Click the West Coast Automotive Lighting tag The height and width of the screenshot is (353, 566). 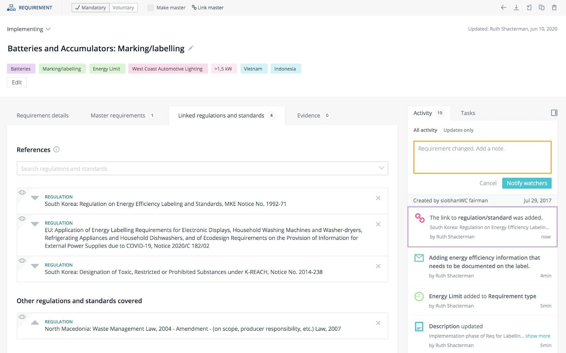coord(167,69)
